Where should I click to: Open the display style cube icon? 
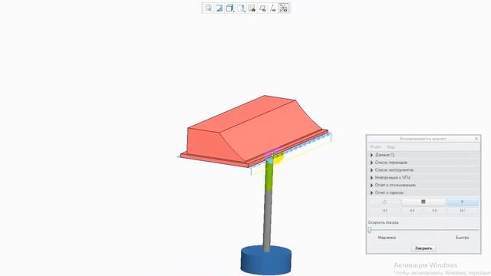(229, 8)
